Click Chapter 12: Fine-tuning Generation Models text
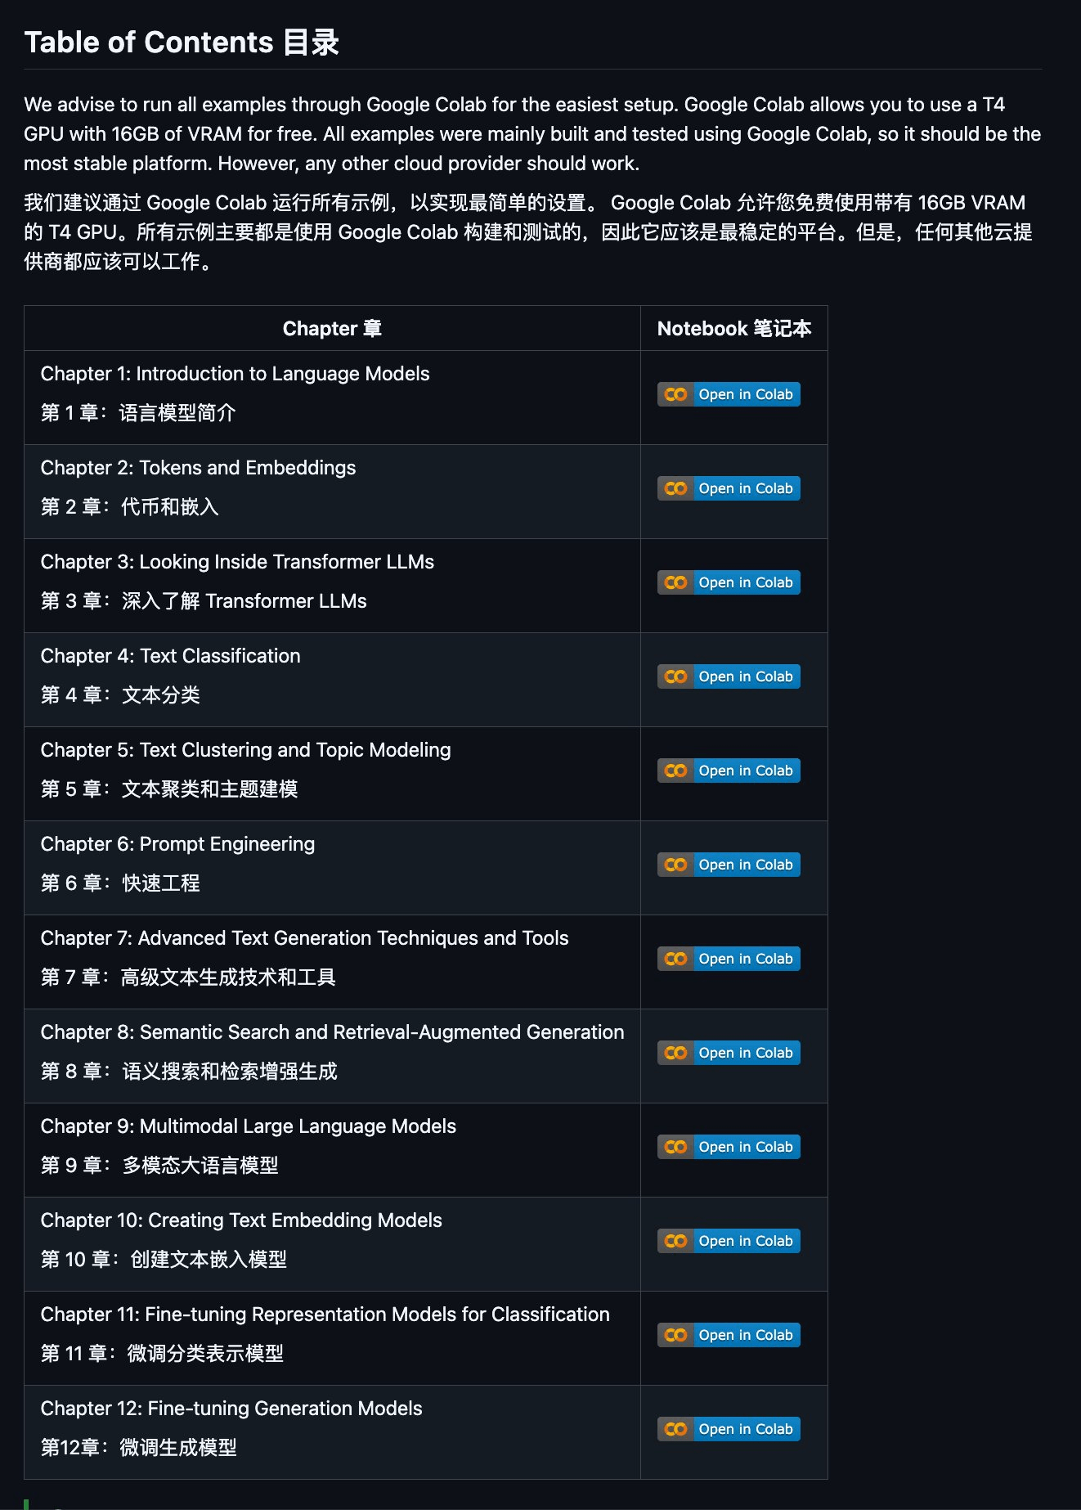The width and height of the screenshot is (1081, 1510). (x=231, y=1409)
